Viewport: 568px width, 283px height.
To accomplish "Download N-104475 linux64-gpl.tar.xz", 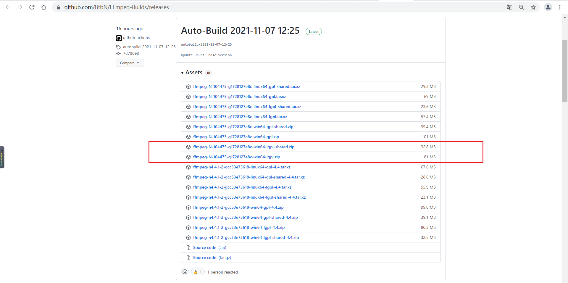I will pos(239,97).
